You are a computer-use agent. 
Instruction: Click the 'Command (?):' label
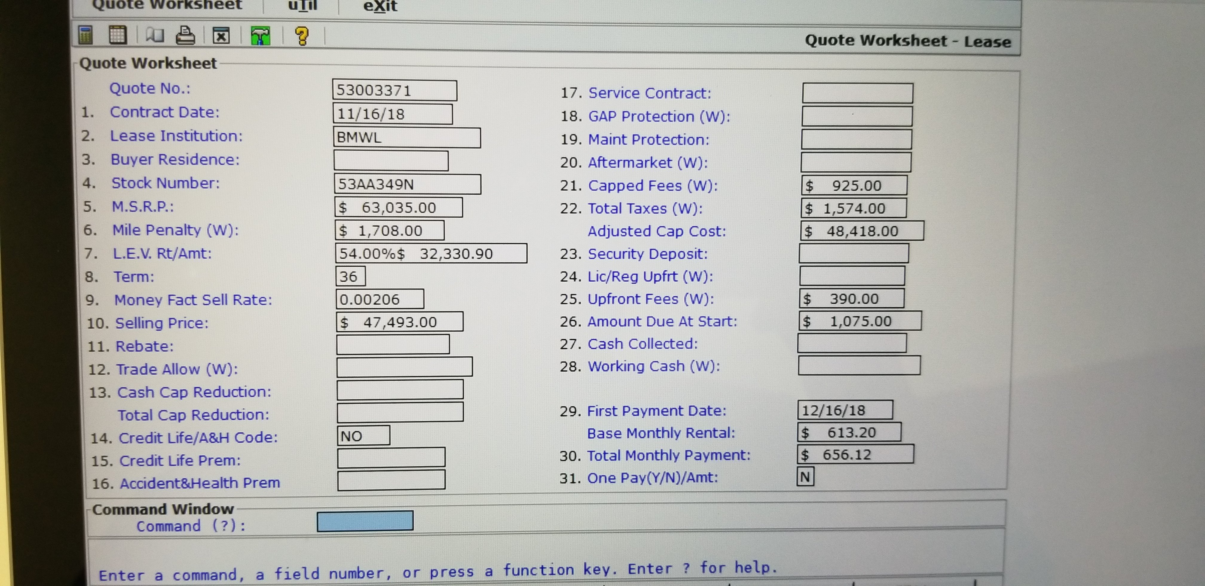[x=191, y=526]
